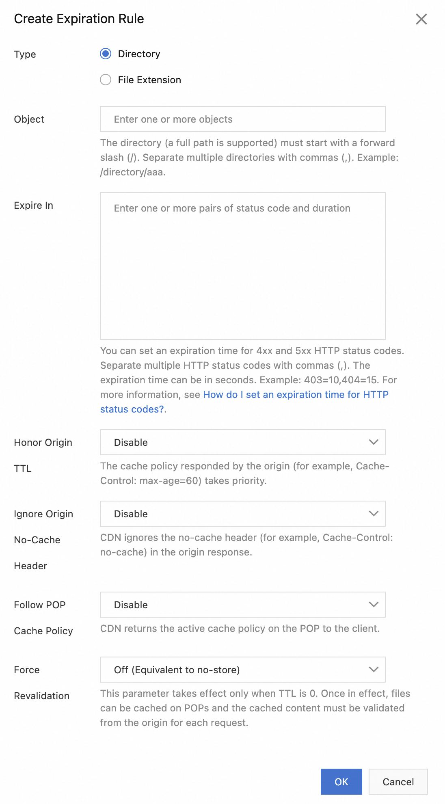Screen dimensions: 445x804
Task: Click the File Extension label text
Action: (x=149, y=80)
